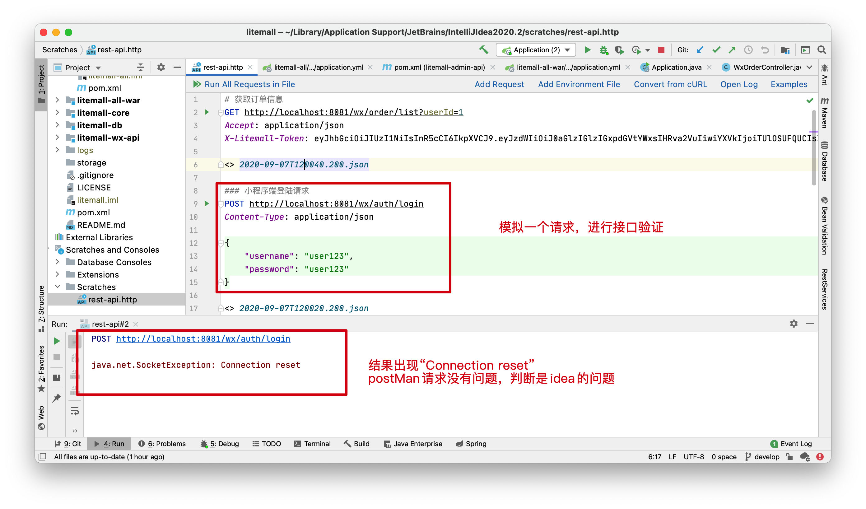The width and height of the screenshot is (866, 509).
Task: Run the POST login request gutter arrow
Action: [x=207, y=203]
